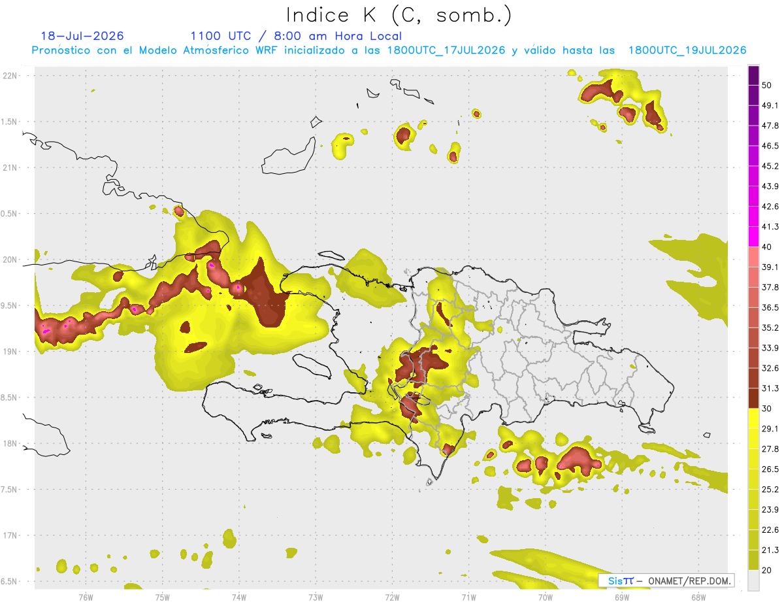Click the "1800UTC_19JUL2026" valid-until time text
784x606 pixels.
tap(687, 50)
